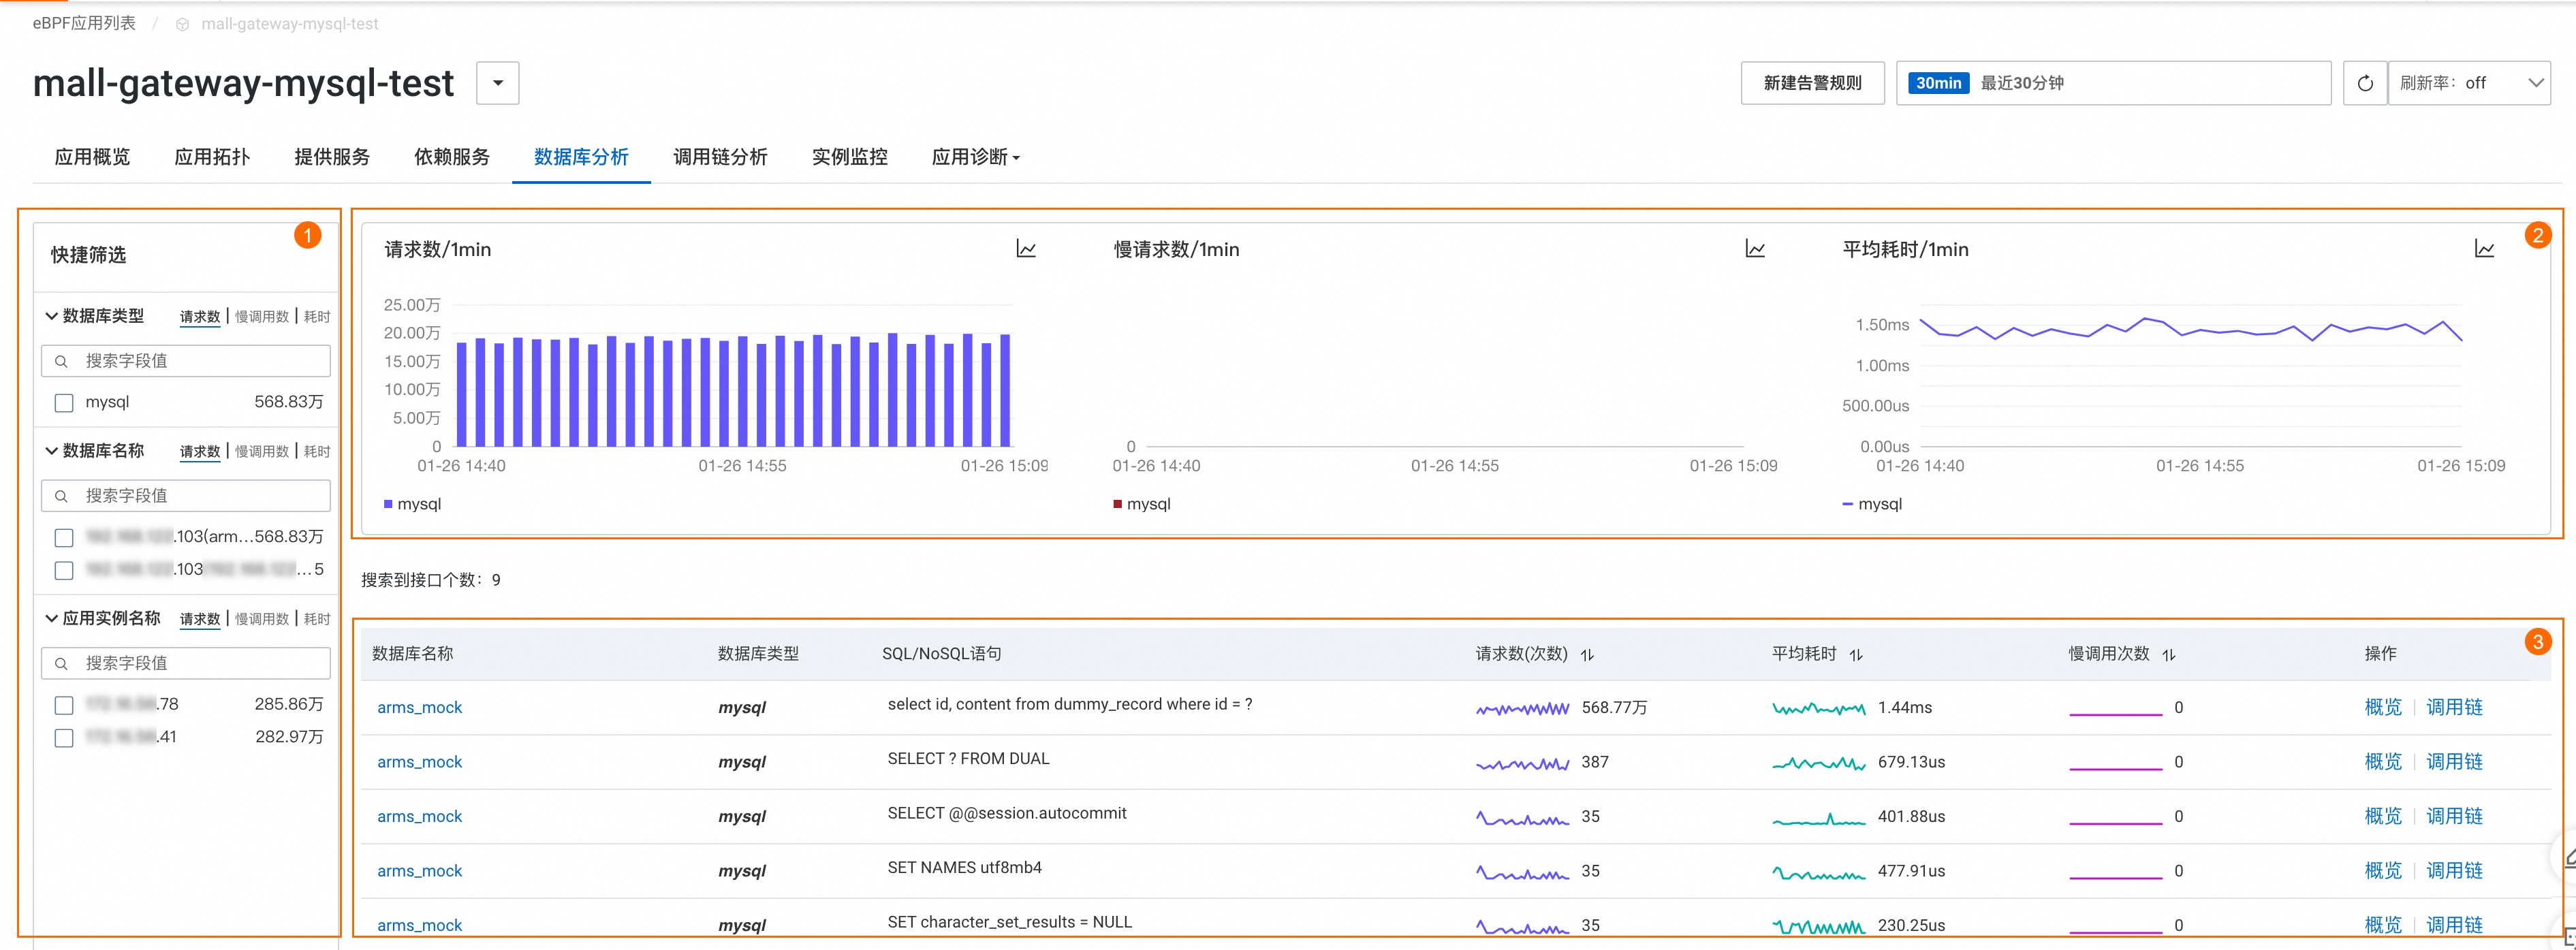This screenshot has width=2576, height=950.
Task: Open the 应用诊断 tab menu
Action: coord(975,157)
